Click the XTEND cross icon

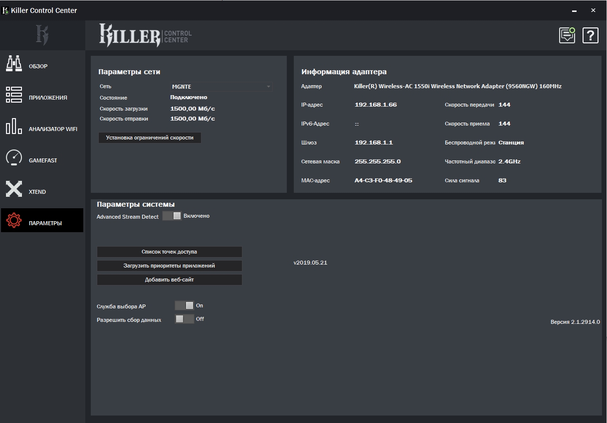14,189
